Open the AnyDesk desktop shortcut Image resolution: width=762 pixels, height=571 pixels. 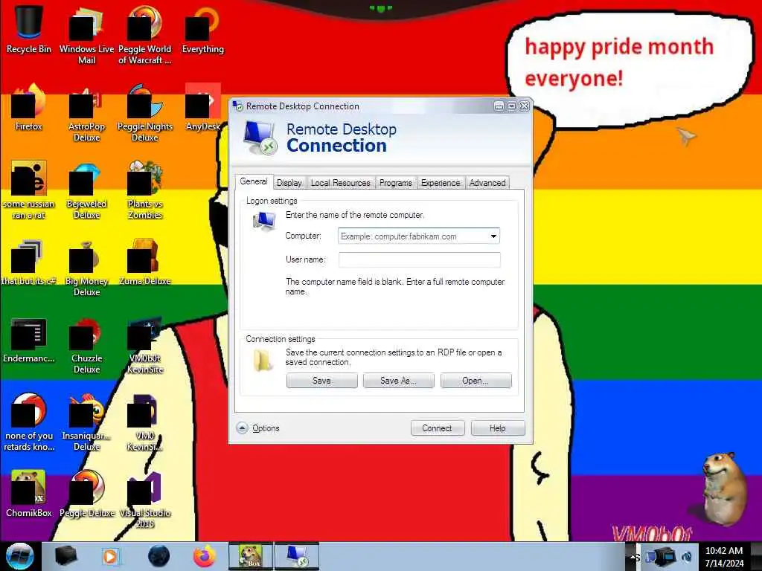point(202,107)
